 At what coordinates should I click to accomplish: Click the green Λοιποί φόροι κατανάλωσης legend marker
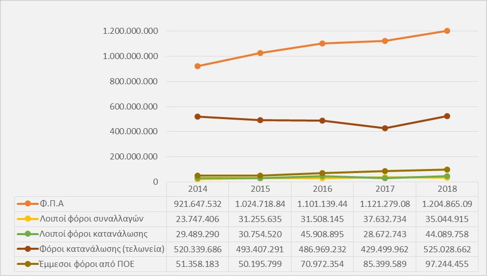pos(28,234)
